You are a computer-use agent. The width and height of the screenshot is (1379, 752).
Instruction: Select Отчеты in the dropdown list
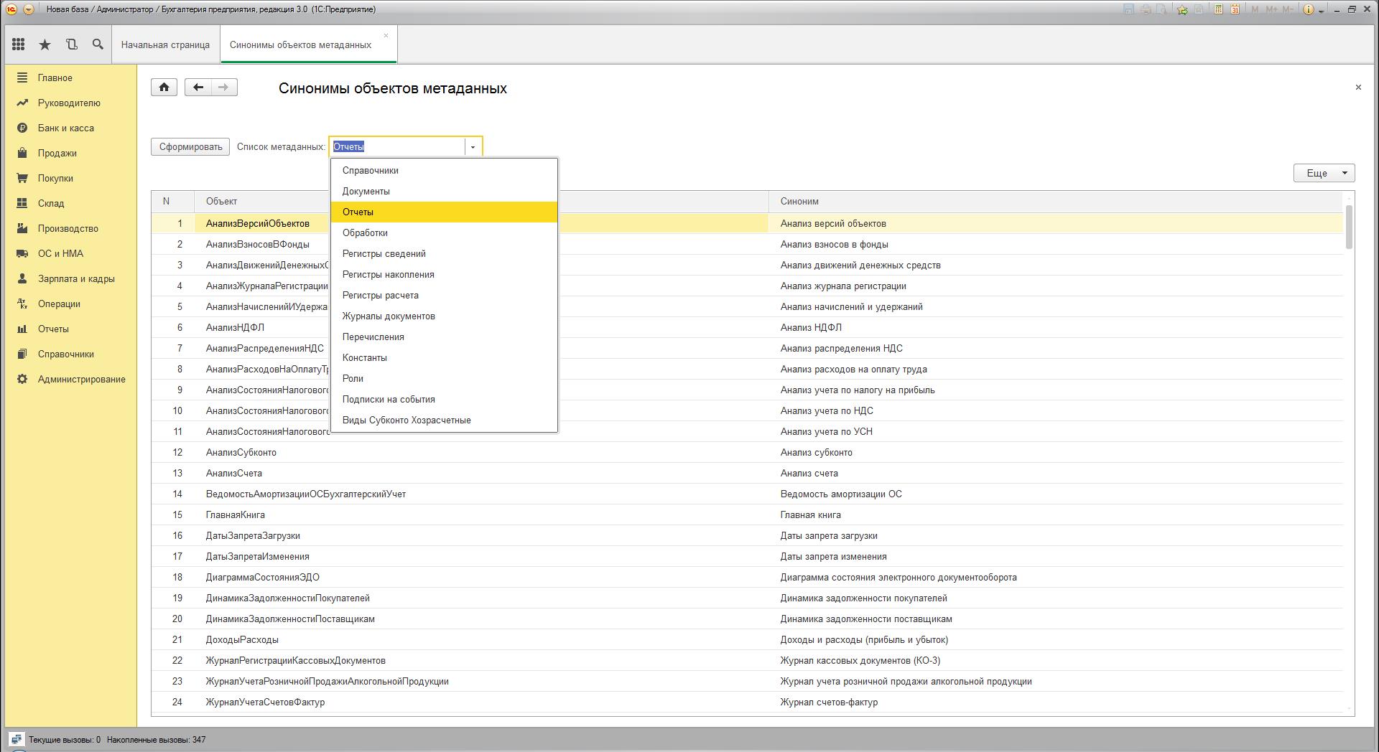point(444,212)
